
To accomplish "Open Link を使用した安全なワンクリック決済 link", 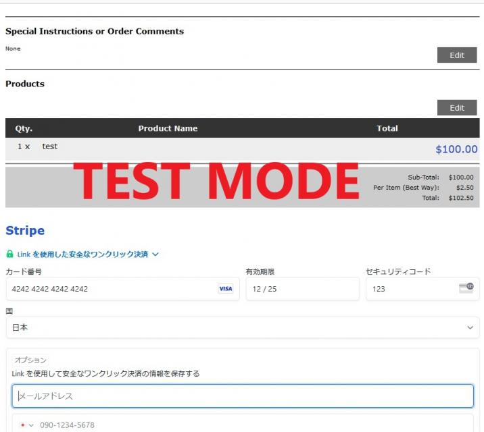I will point(82,254).
